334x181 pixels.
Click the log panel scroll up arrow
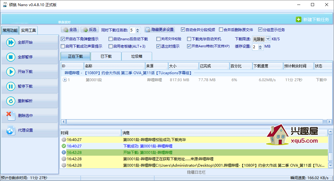coord(330,132)
